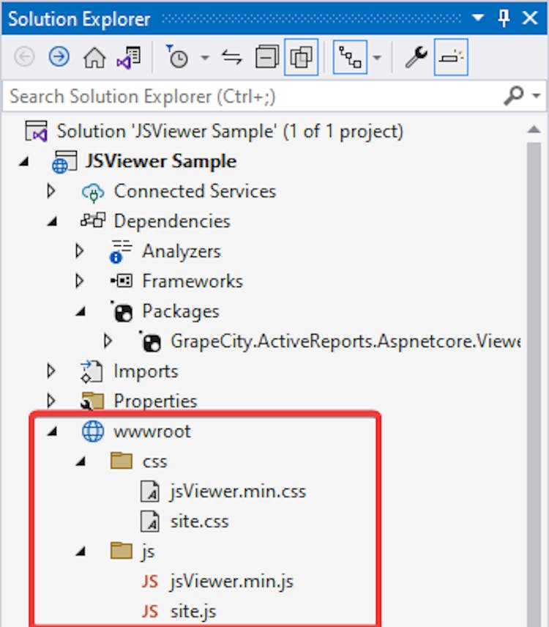Select the Solution 'JSViewer Sample' node
This screenshot has width=549, height=627.
point(230,132)
